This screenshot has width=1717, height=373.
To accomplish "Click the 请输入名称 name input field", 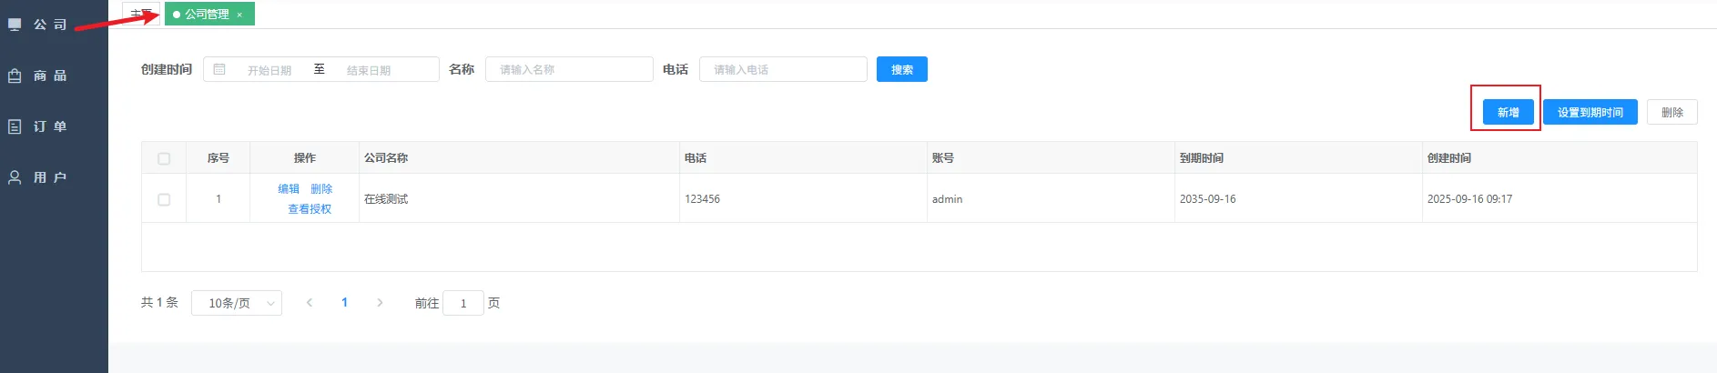I will point(569,69).
